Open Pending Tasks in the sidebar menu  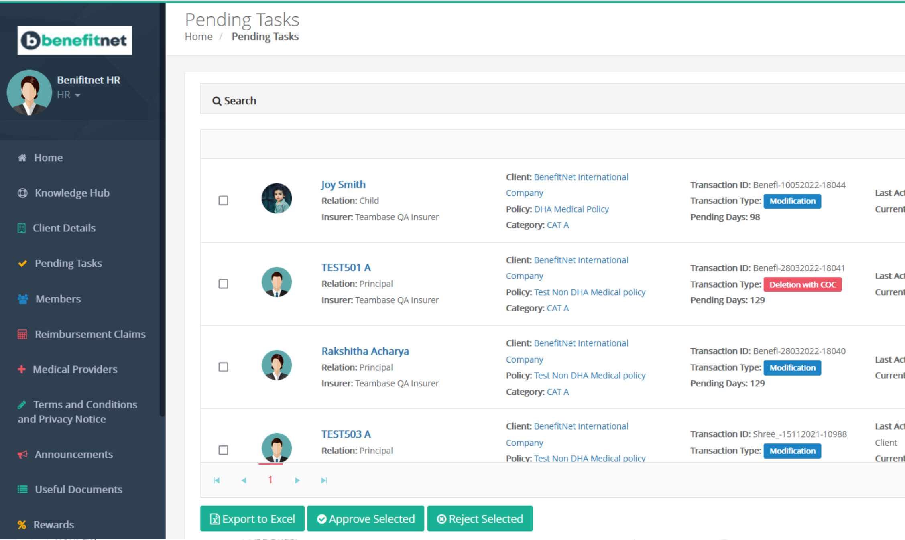[x=68, y=263]
